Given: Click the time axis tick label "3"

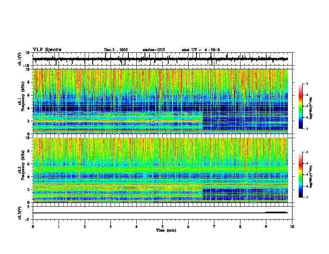Looking at the screenshot, I should (110, 227).
